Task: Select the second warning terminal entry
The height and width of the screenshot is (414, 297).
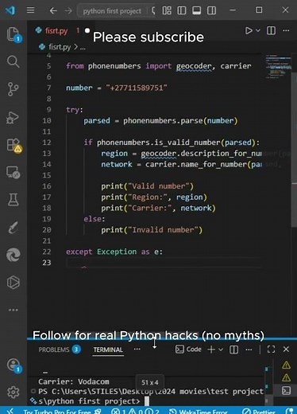Action: click(286, 377)
